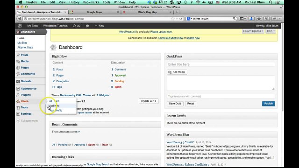Open macOS Spotlight search icon
The image size is (299, 168).
click(x=271, y=2)
